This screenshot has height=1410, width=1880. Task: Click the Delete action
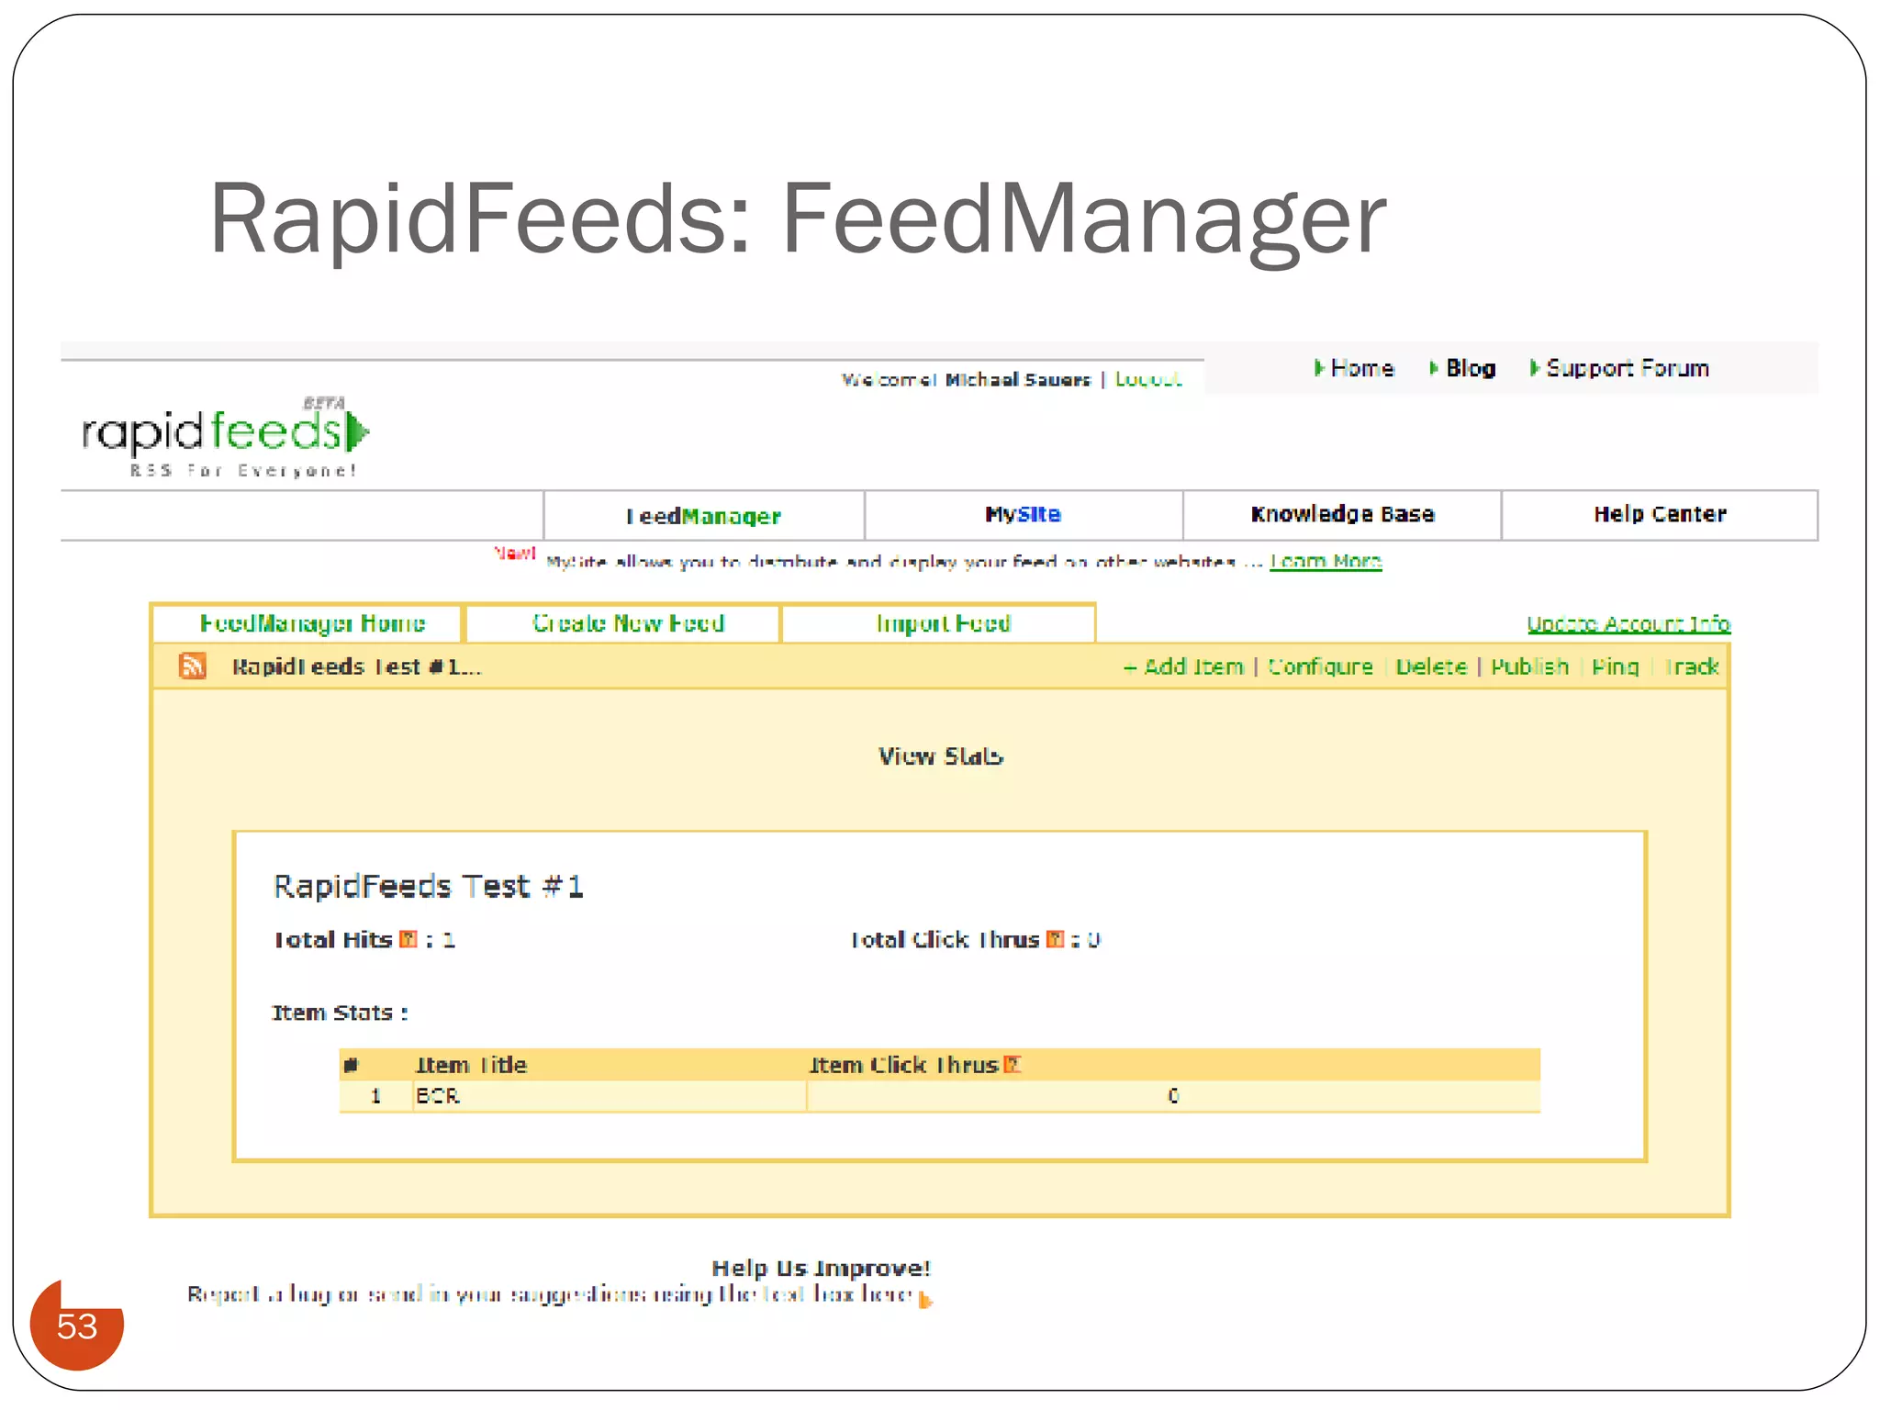click(x=1431, y=666)
